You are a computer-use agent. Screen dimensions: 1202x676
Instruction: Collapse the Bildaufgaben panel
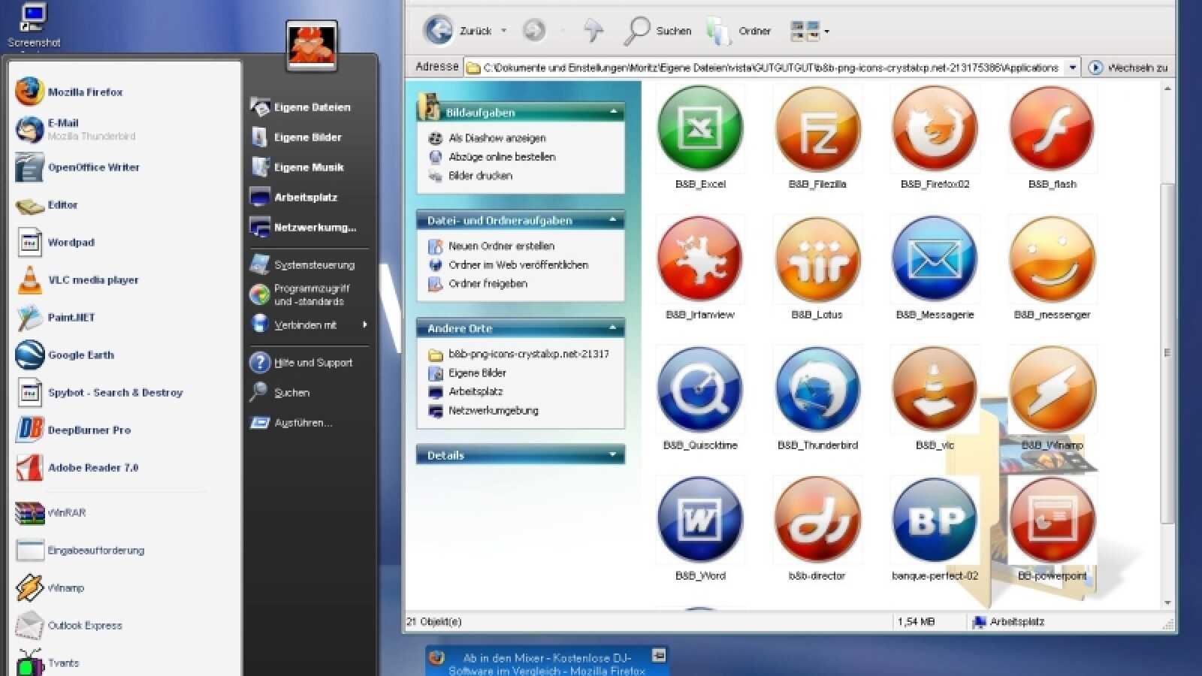[613, 112]
